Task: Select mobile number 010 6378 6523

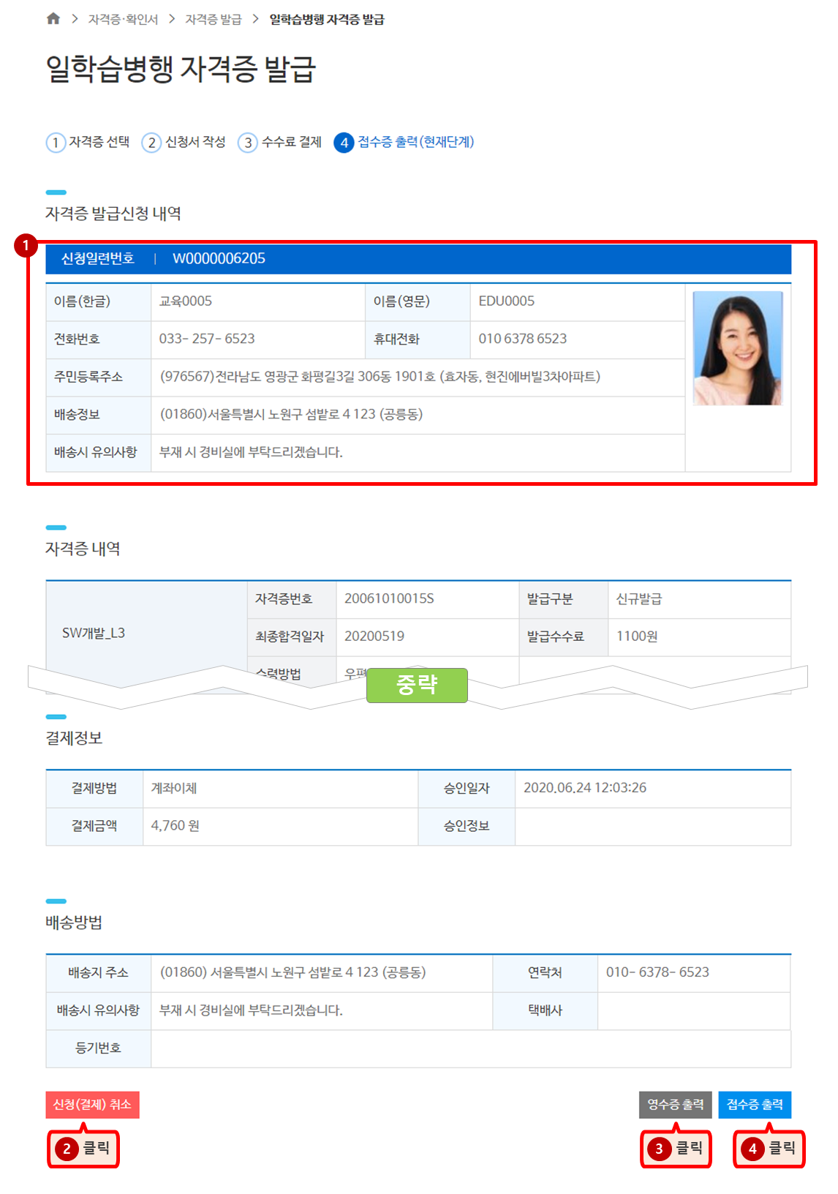Action: (x=523, y=339)
